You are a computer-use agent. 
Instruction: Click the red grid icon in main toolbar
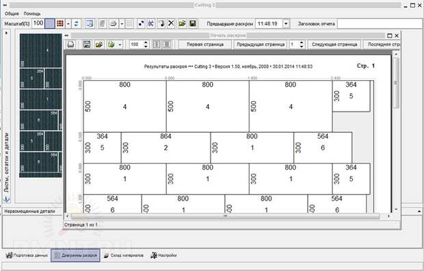tap(59, 23)
